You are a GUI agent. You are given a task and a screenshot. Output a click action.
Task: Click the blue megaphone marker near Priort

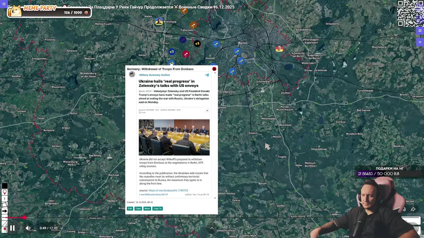click(172, 52)
